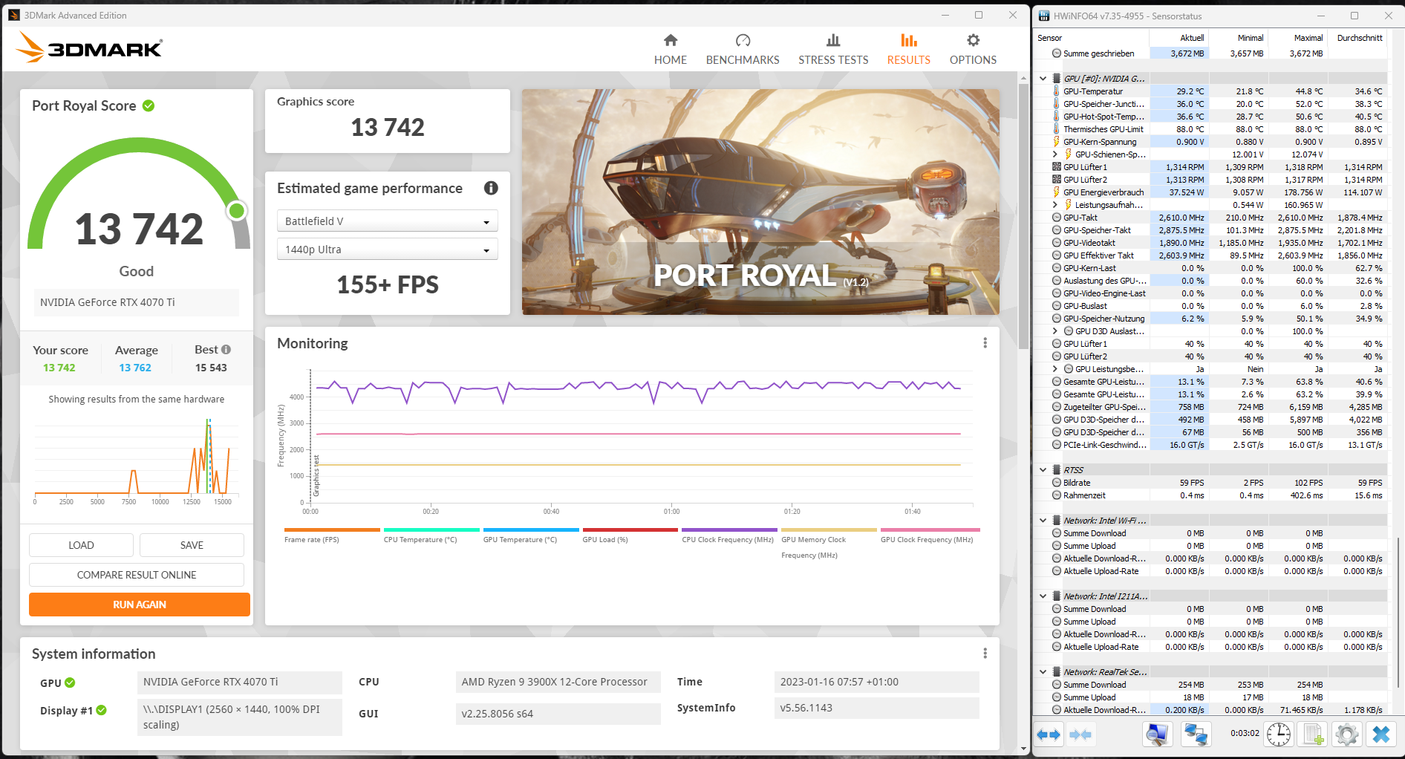Toggle the CPU Temperature legend color

[x=431, y=530]
